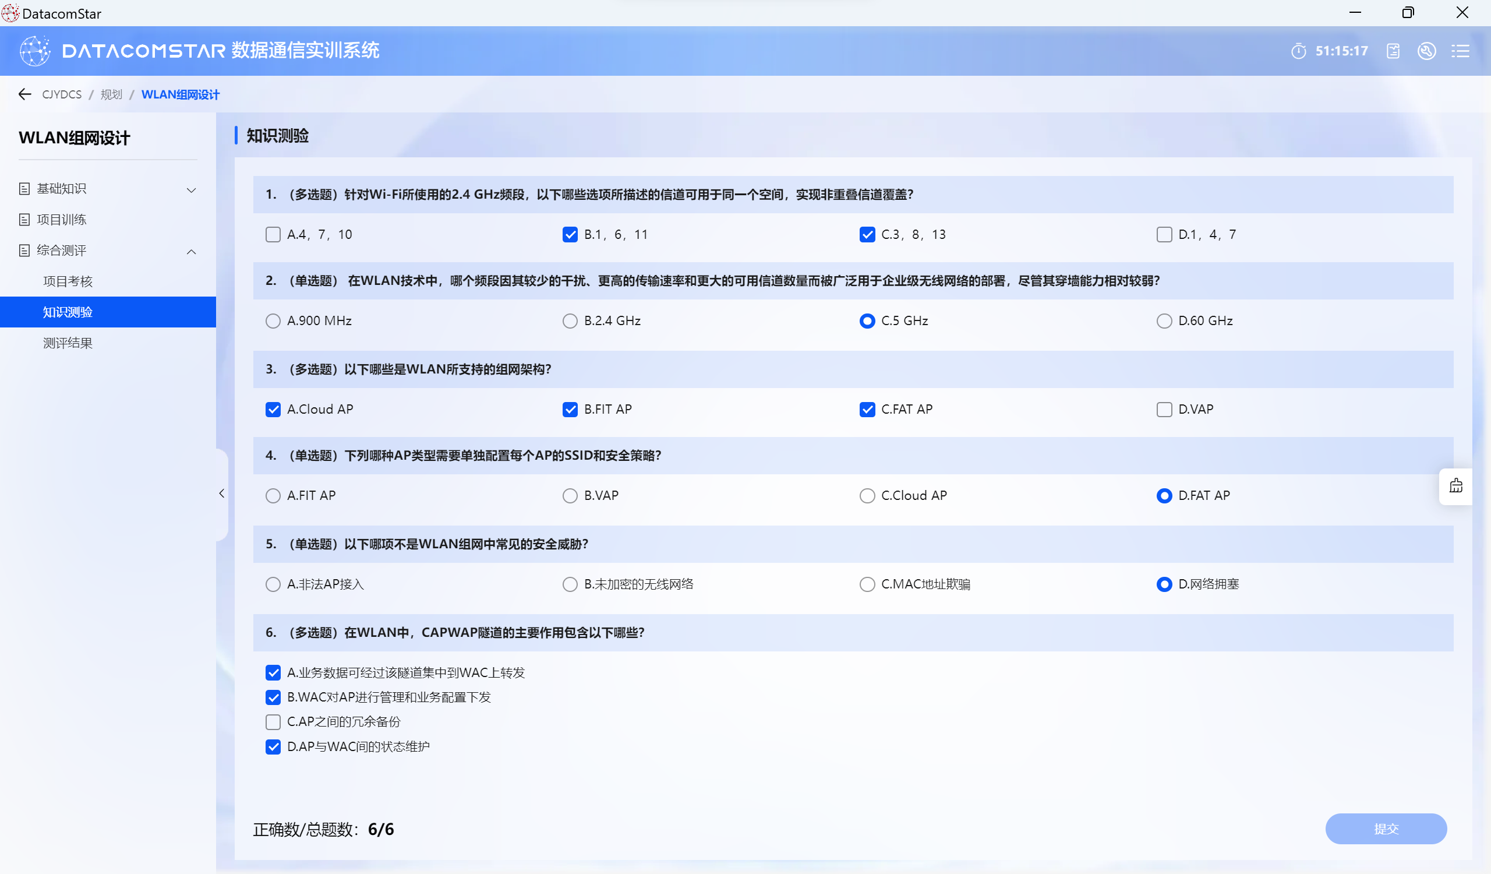1491x874 pixels.
Task: Select the B.2.4 GHz radio option
Action: tap(570, 320)
